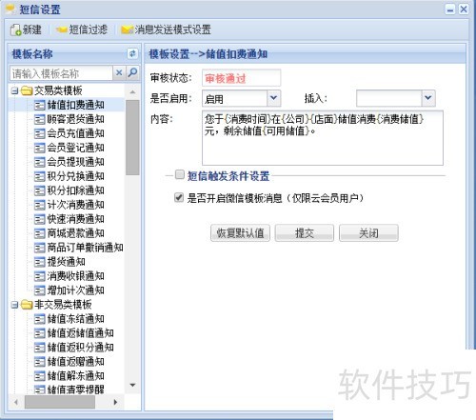Refresh the 模板名称 template list

click(x=132, y=53)
